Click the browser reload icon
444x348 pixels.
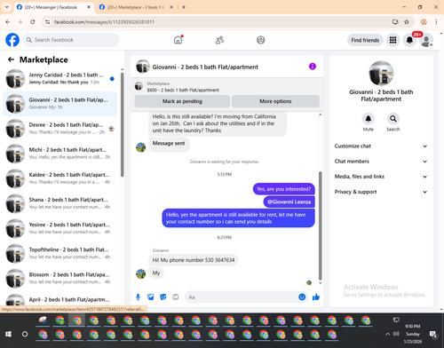pyautogui.click(x=33, y=22)
